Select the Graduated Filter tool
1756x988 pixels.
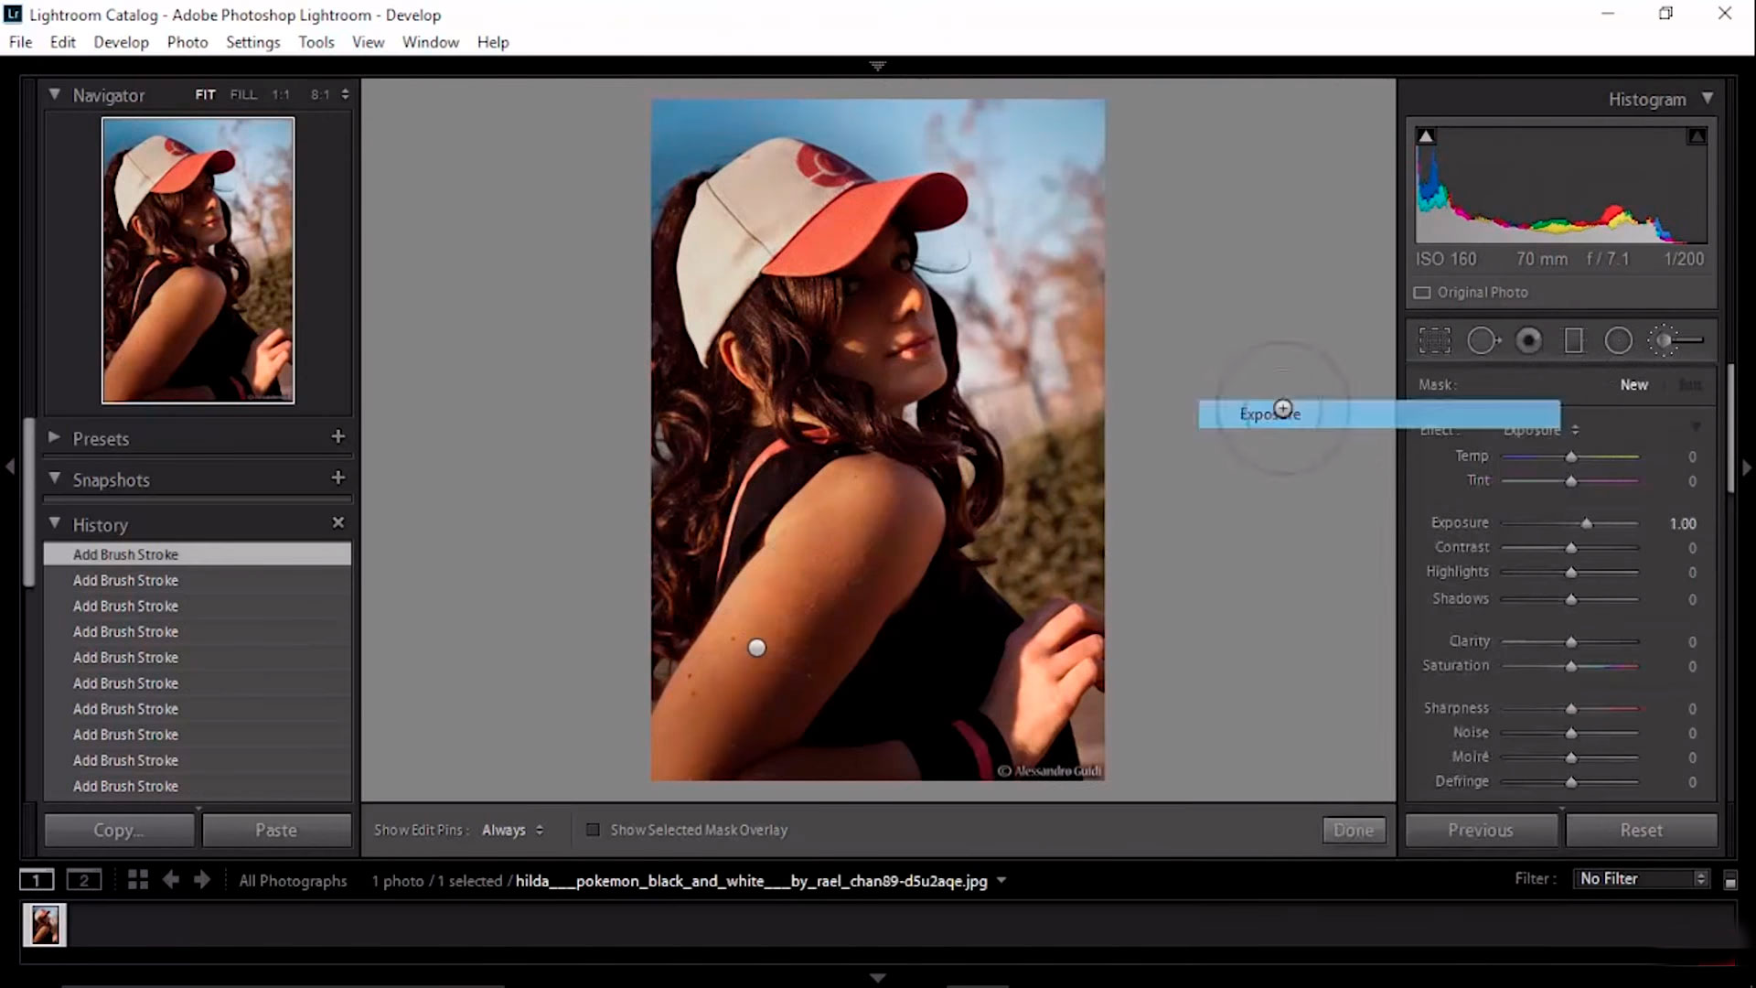[1573, 340]
